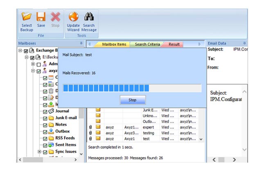Uncheck the RSS Feeds checkbox

click(x=45, y=139)
